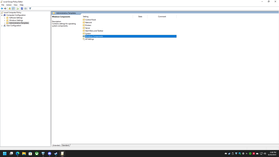Open the volume speaker tray icon
Image resolution: width=279 pixels, height=157 pixels.
tap(265, 154)
